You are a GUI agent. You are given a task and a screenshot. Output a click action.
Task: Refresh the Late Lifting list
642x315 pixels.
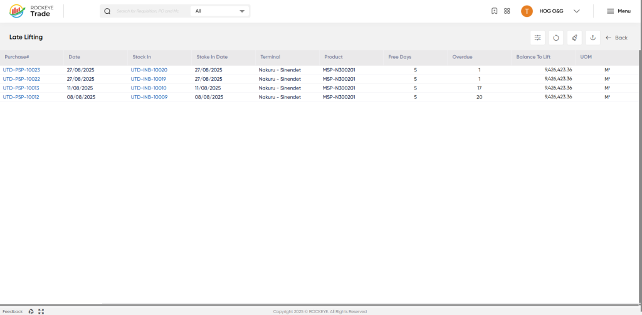(x=556, y=38)
